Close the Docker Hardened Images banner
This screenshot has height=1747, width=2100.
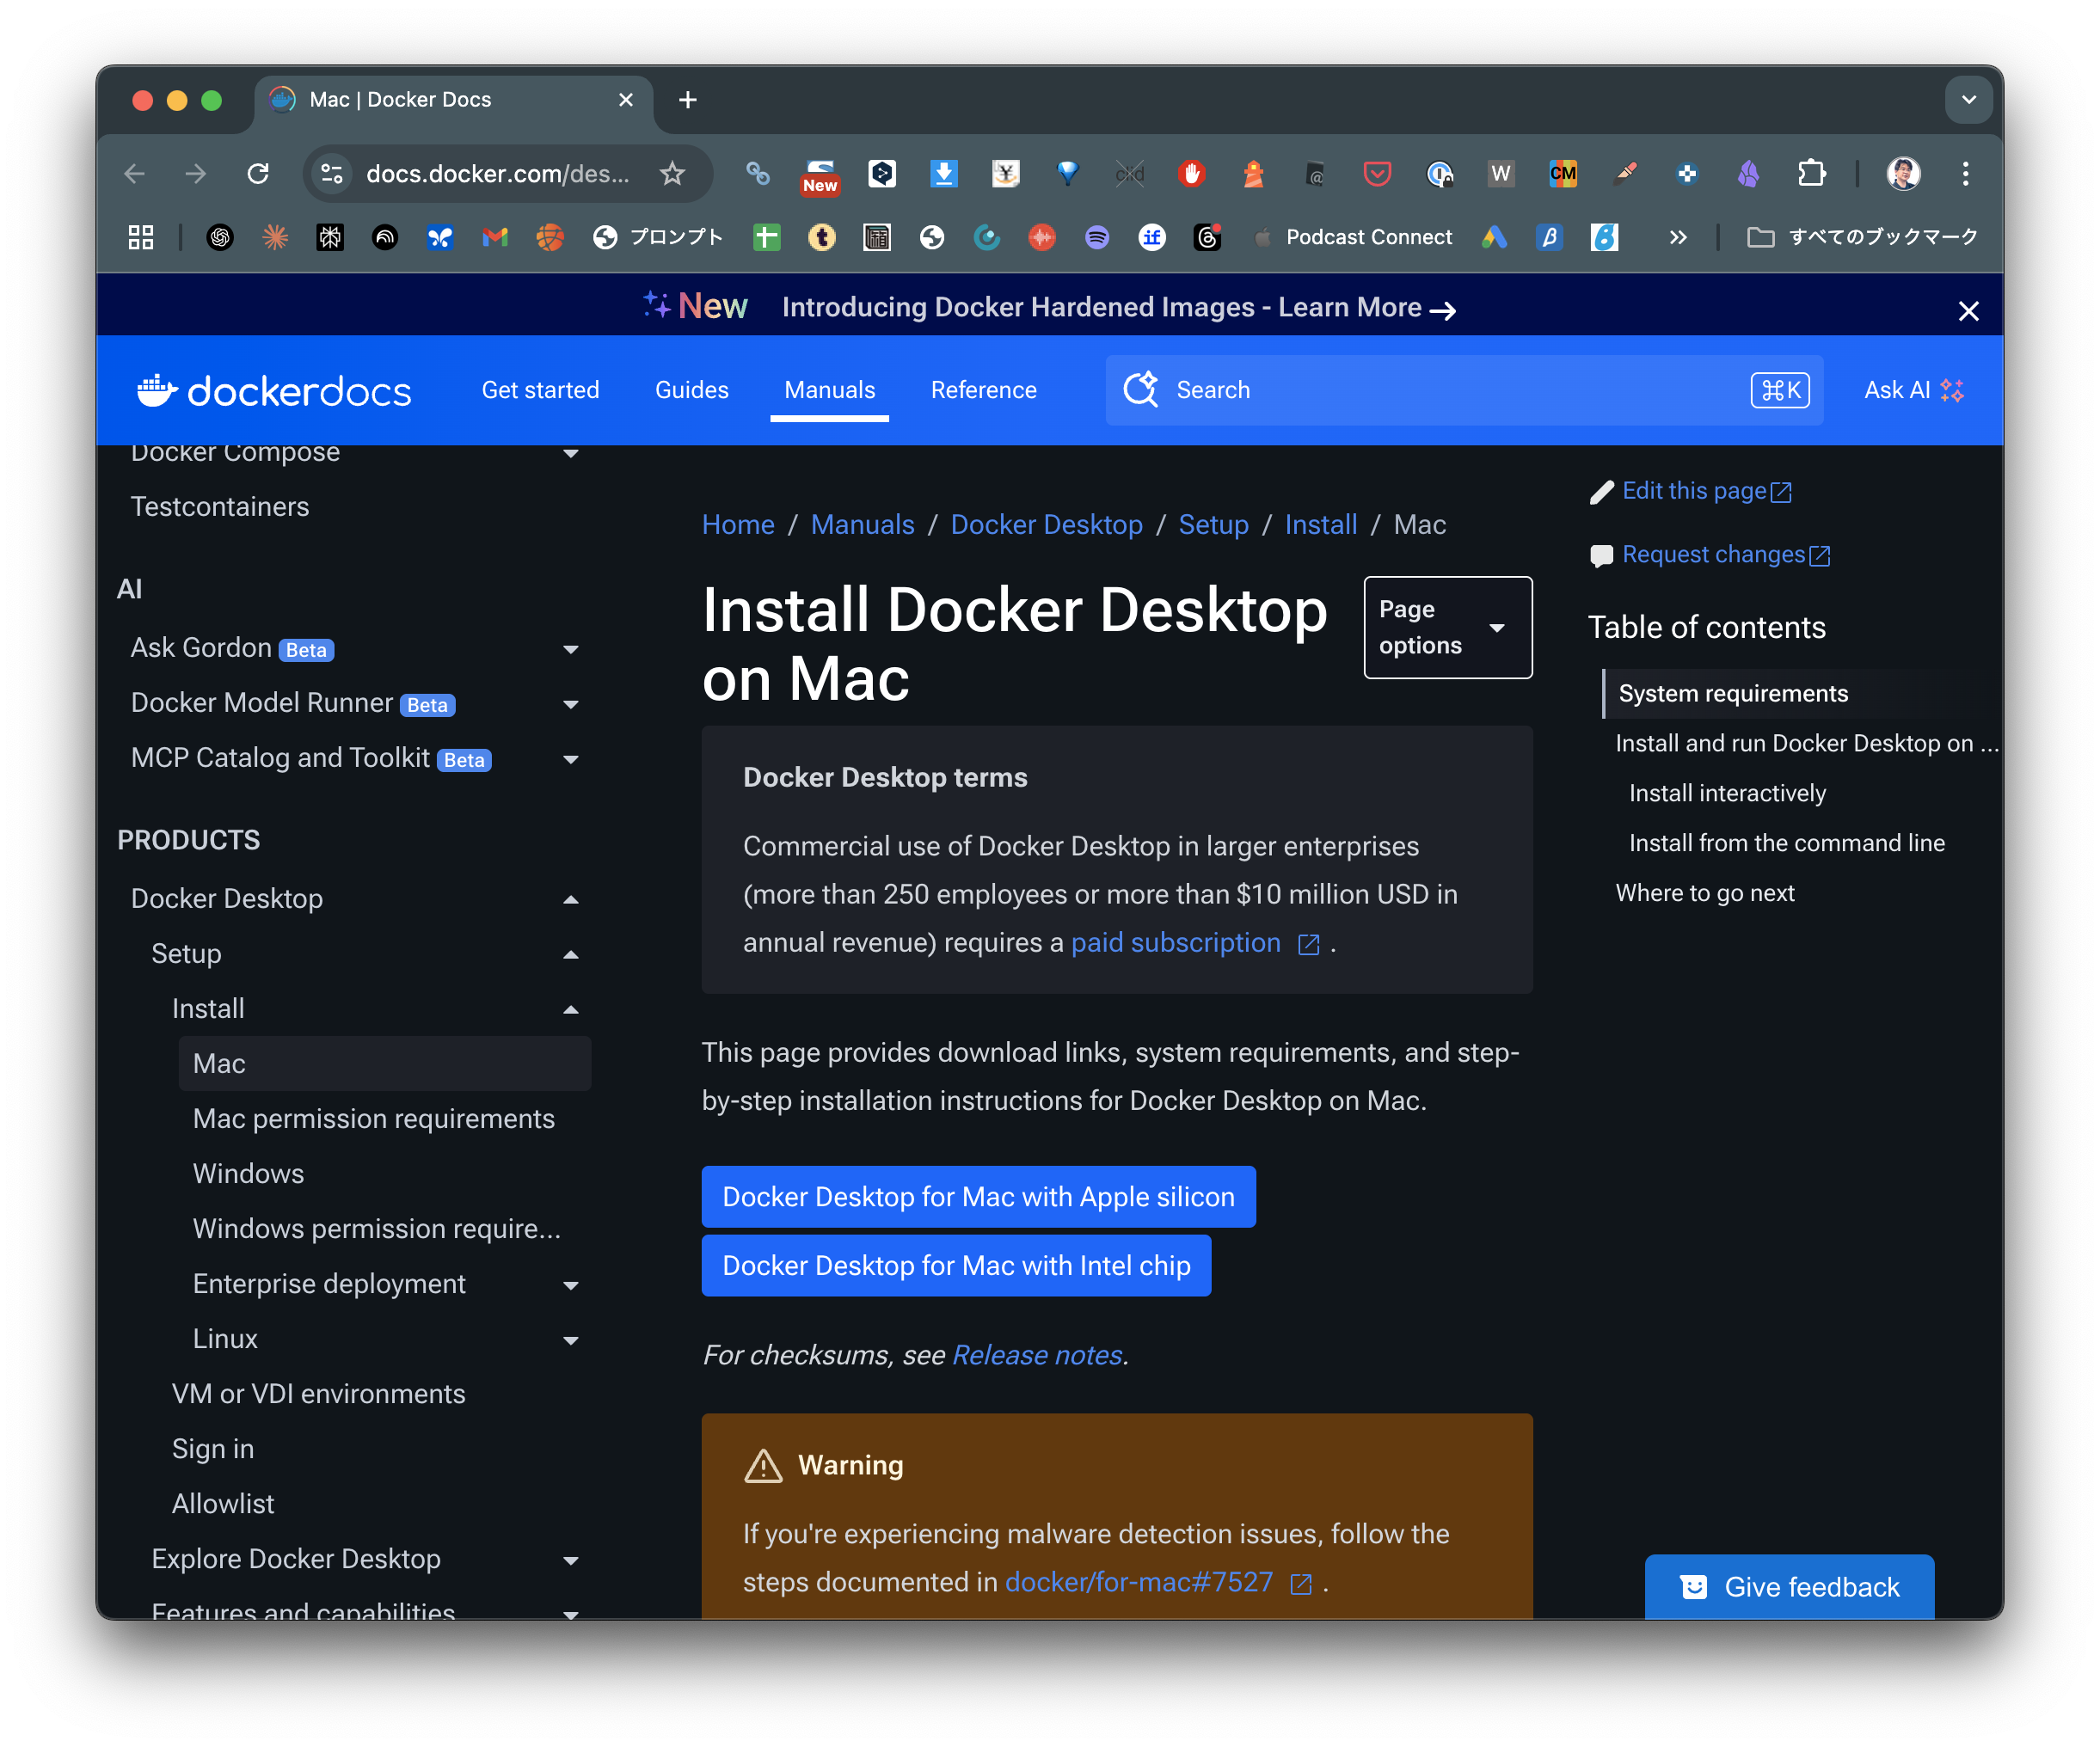[x=1968, y=311]
